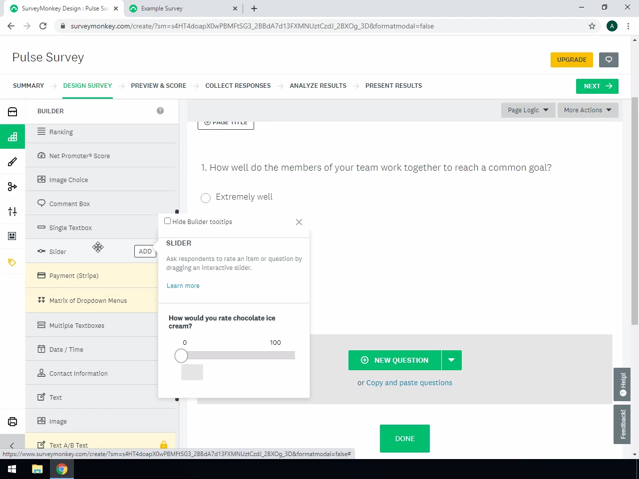Click the Copy and paste questions link
The width and height of the screenshot is (639, 479).
pyautogui.click(x=409, y=383)
